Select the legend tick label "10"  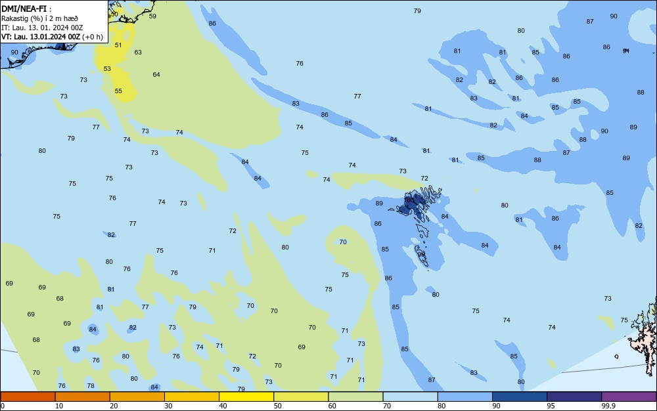pyautogui.click(x=59, y=406)
